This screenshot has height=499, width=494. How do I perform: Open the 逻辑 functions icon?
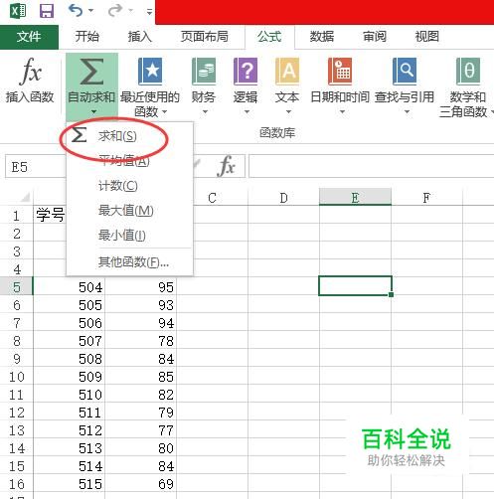coord(246,72)
